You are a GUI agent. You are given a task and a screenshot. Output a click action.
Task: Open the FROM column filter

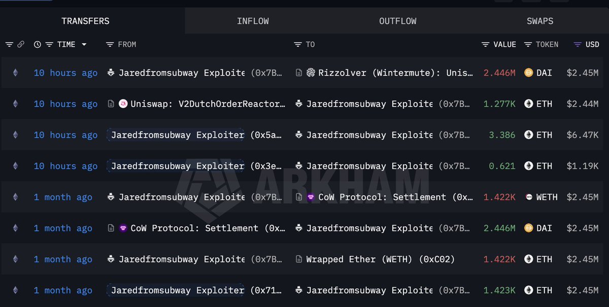110,45
